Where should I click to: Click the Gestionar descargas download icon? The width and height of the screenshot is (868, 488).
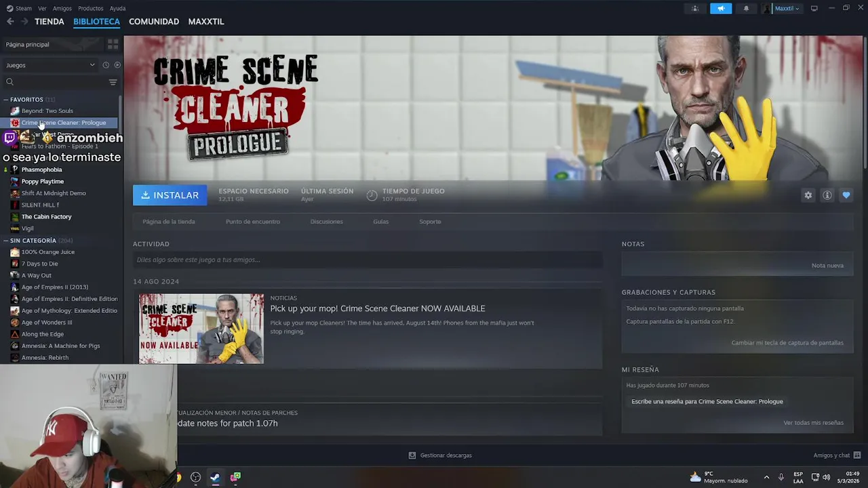412,455
